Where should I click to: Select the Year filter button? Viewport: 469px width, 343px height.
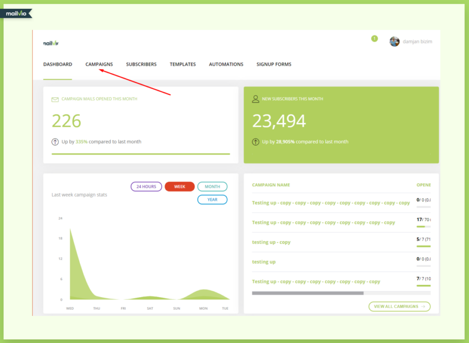pos(212,199)
